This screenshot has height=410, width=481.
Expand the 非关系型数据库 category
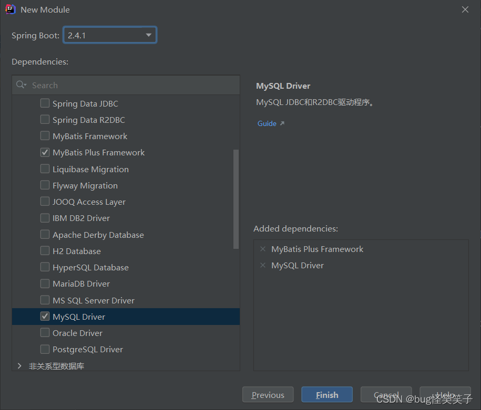point(19,366)
